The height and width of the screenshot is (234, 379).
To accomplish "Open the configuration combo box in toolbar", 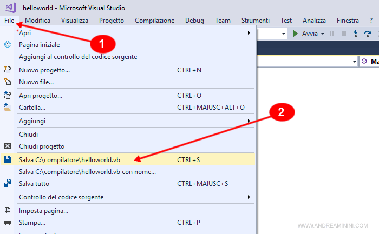I will 283,34.
